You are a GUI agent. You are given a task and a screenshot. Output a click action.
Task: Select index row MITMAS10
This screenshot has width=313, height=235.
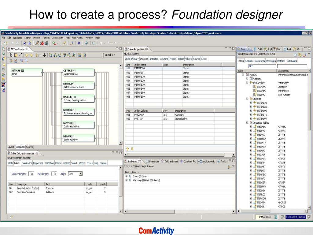tap(180, 77)
